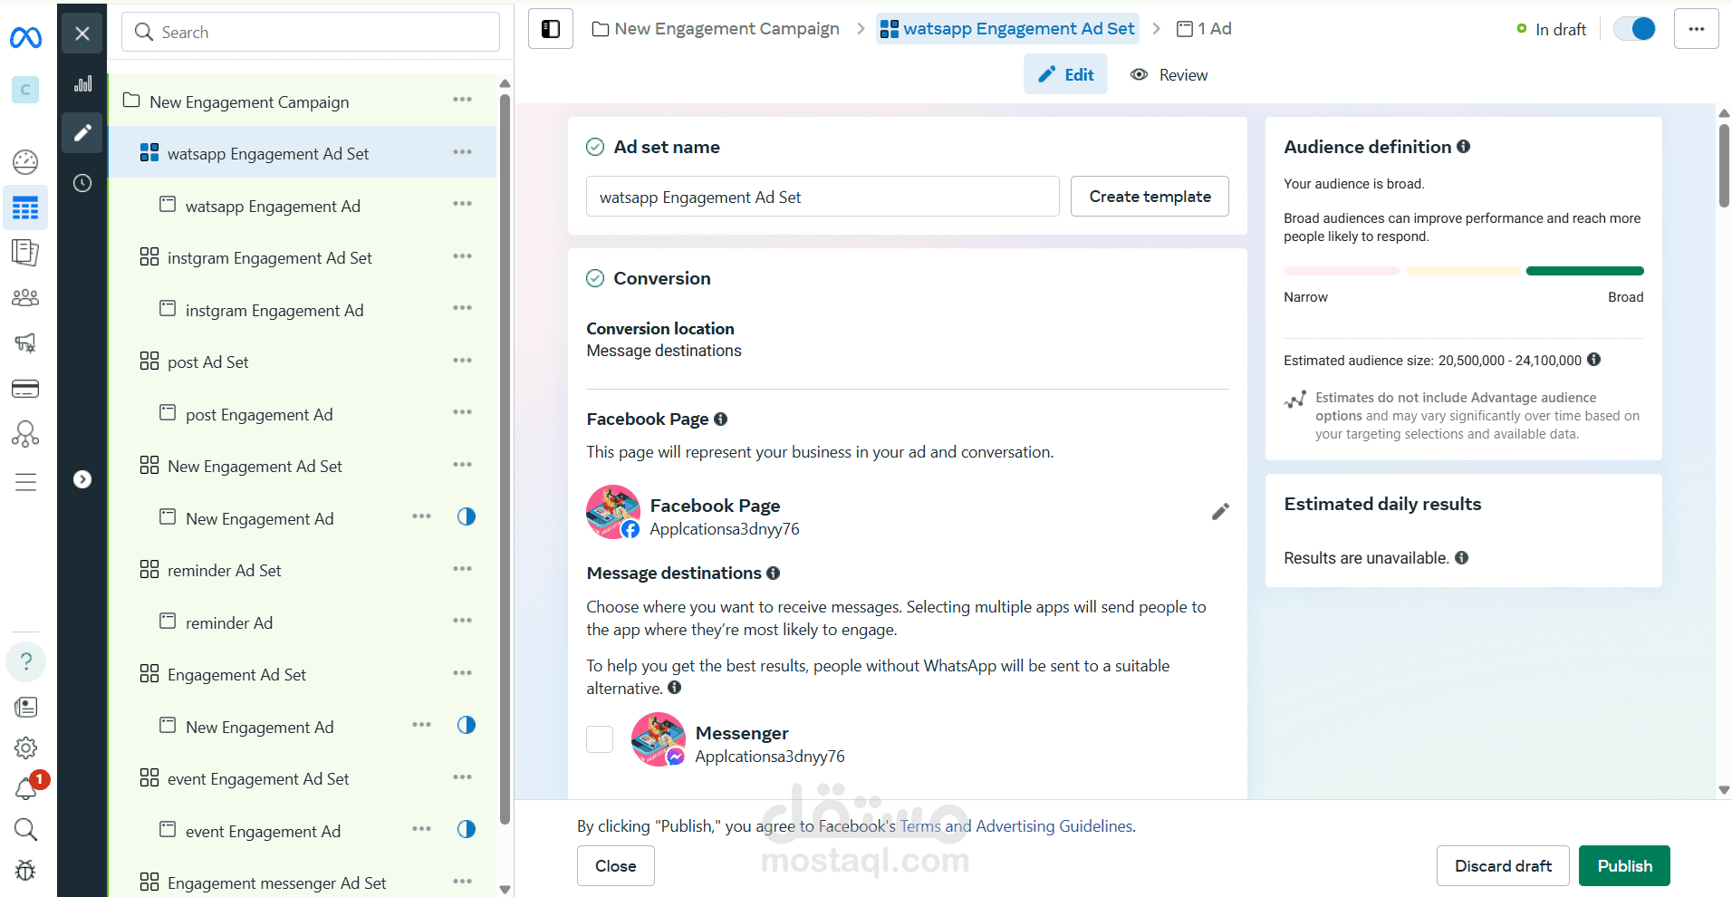Select watsapp Engagement Ad in tree

click(x=273, y=207)
